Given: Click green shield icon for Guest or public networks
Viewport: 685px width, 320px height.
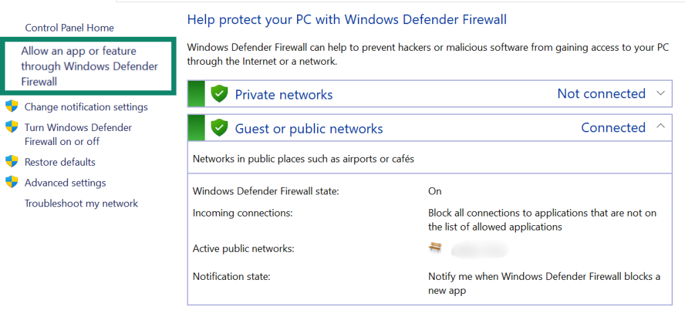Looking at the screenshot, I should (219, 128).
